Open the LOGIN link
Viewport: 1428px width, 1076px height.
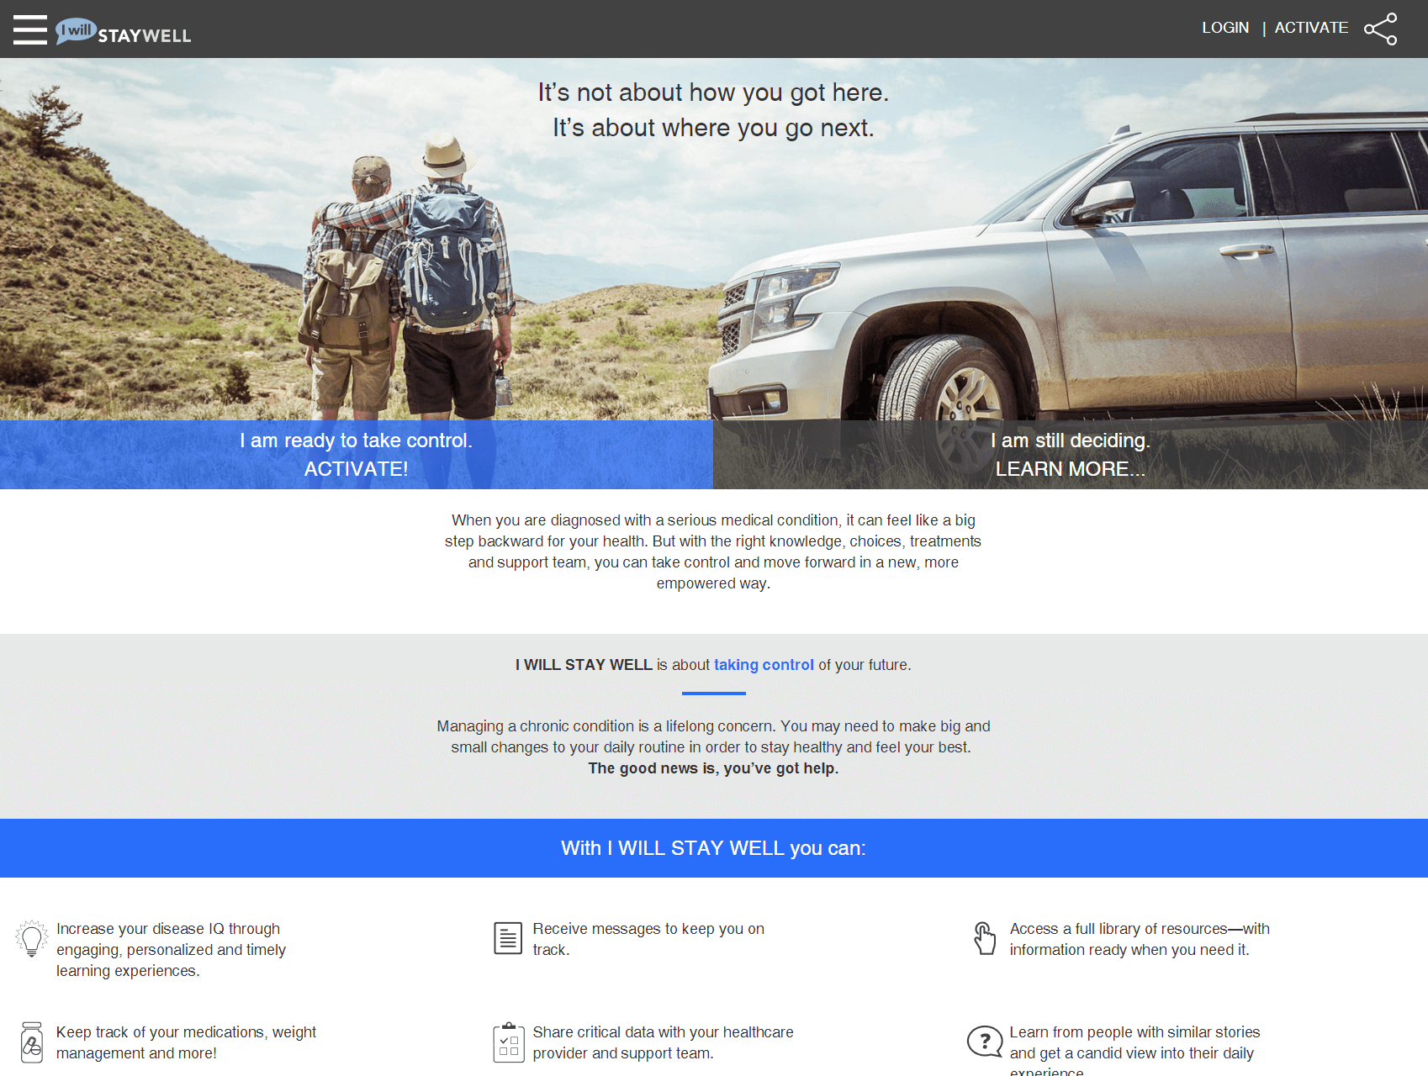tap(1225, 28)
